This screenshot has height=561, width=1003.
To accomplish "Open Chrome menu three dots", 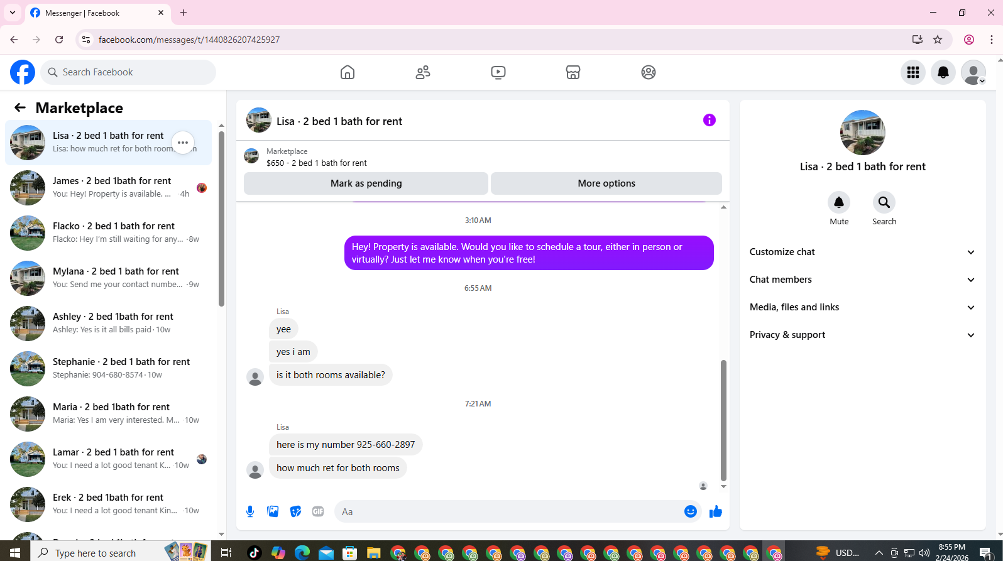I will 992,40.
